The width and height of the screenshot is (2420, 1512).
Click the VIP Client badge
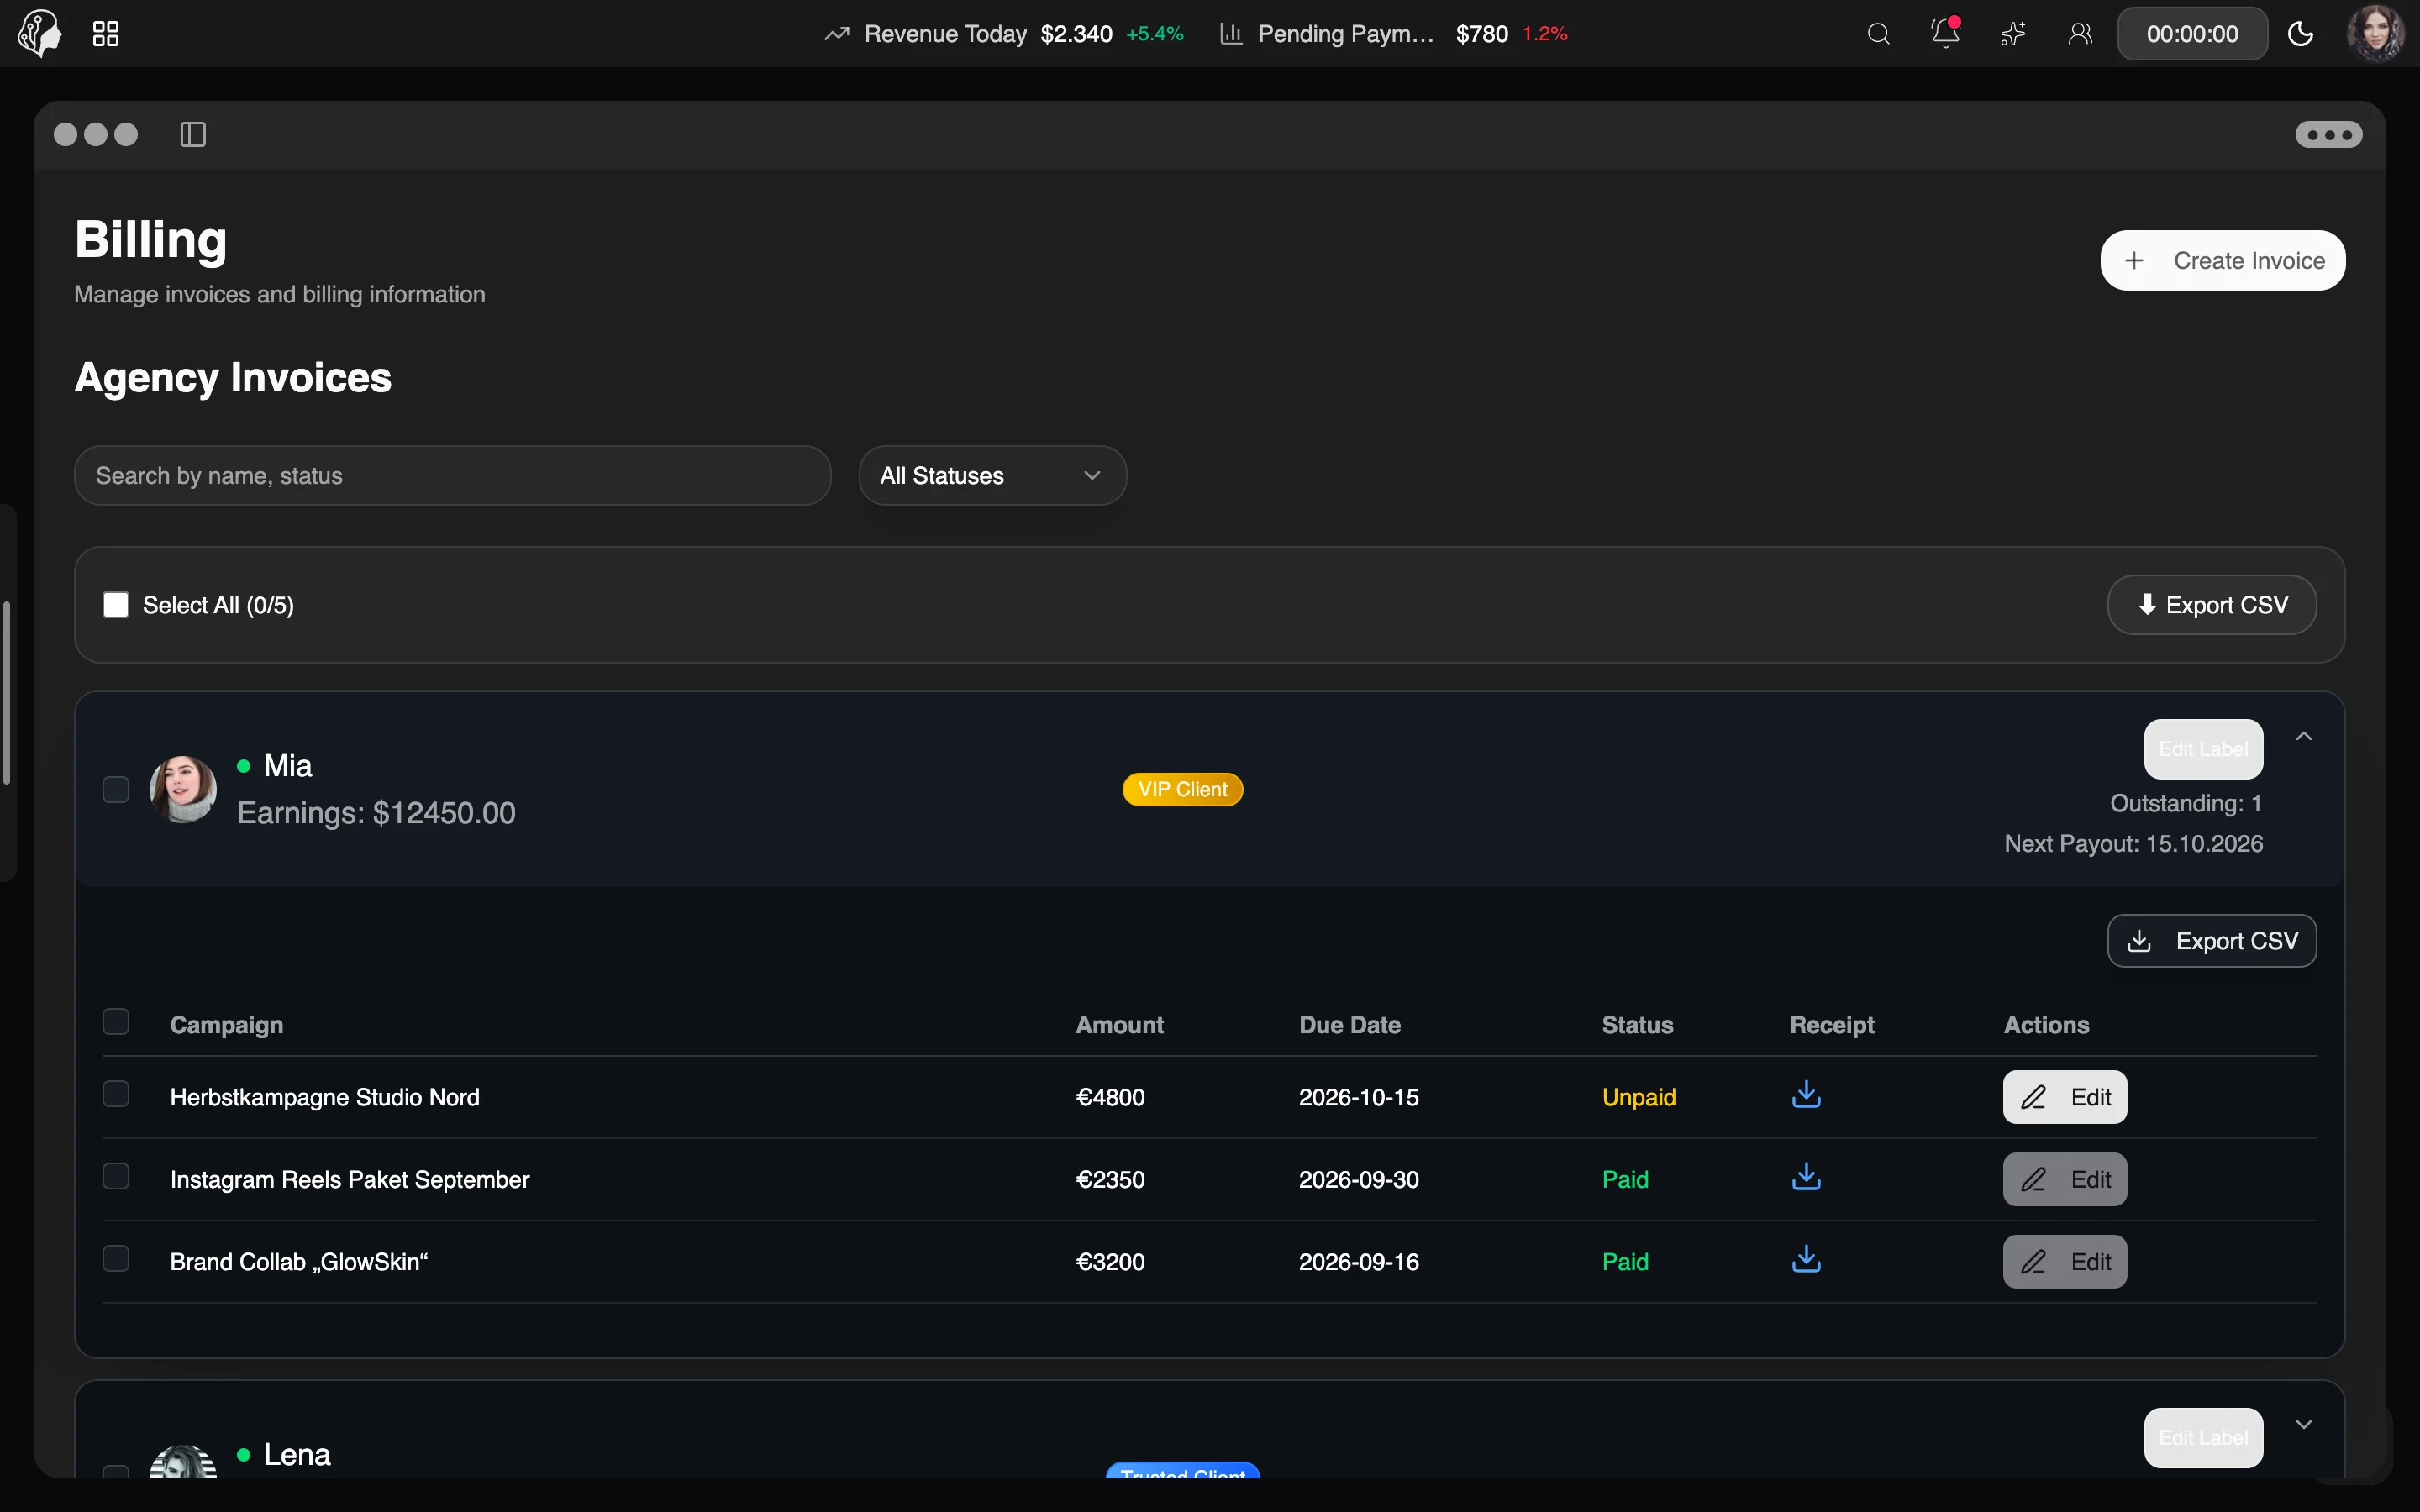pos(1182,790)
